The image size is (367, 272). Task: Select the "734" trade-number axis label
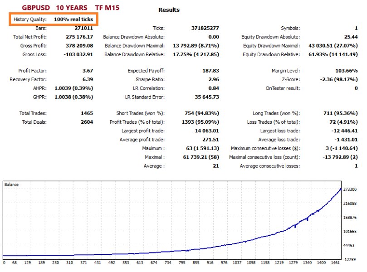[x=168, y=262]
